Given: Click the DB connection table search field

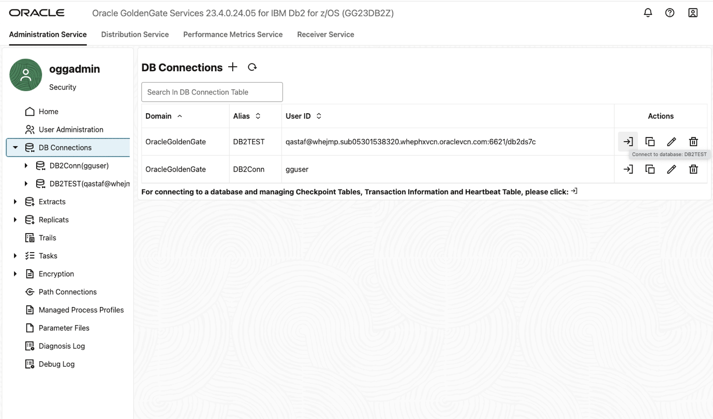Looking at the screenshot, I should [x=212, y=92].
